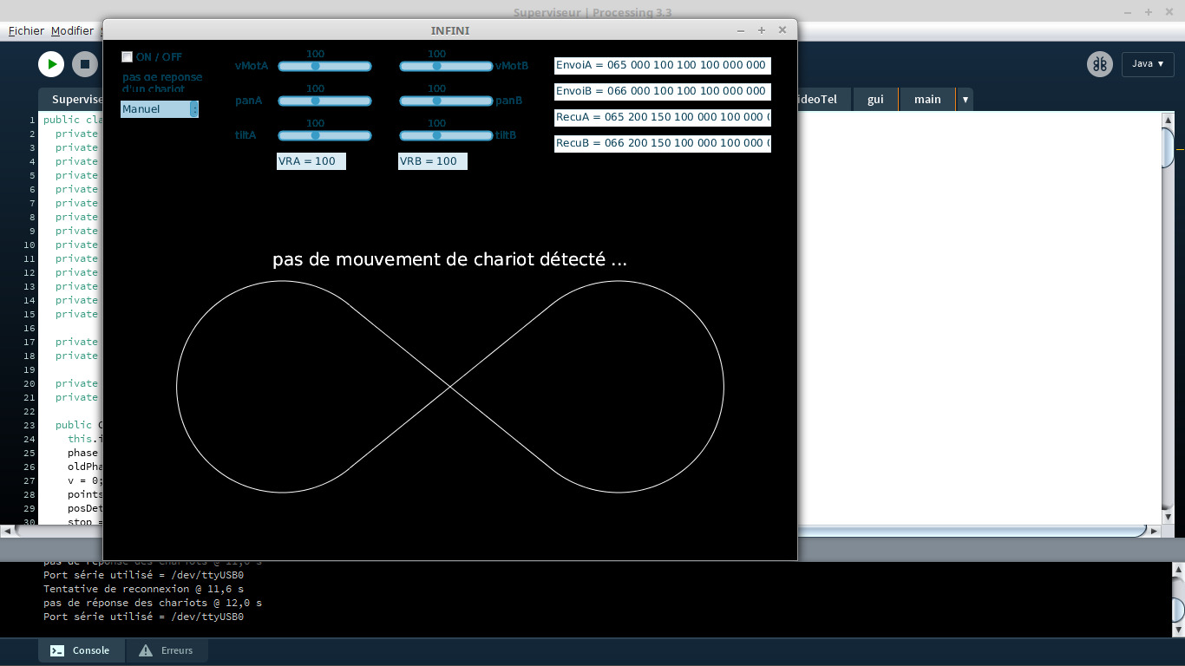Click the RecuB text field
1185x666 pixels.
coord(662,143)
